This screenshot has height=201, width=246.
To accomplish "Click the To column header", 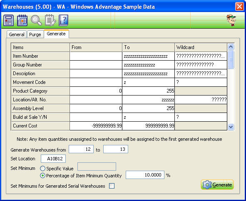I will point(149,47).
